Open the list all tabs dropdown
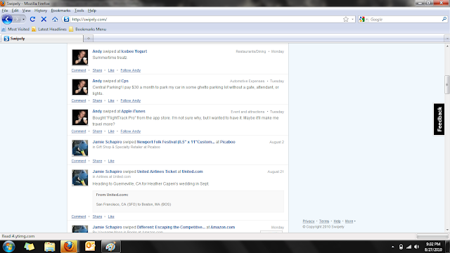This screenshot has width=450, height=253. click(x=447, y=39)
